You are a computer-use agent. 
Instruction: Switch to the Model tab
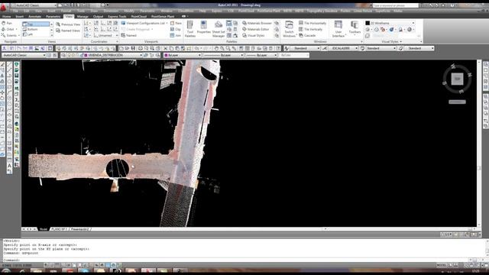(44, 229)
